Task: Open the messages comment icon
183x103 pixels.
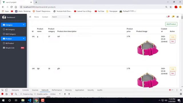Action: 168,17
